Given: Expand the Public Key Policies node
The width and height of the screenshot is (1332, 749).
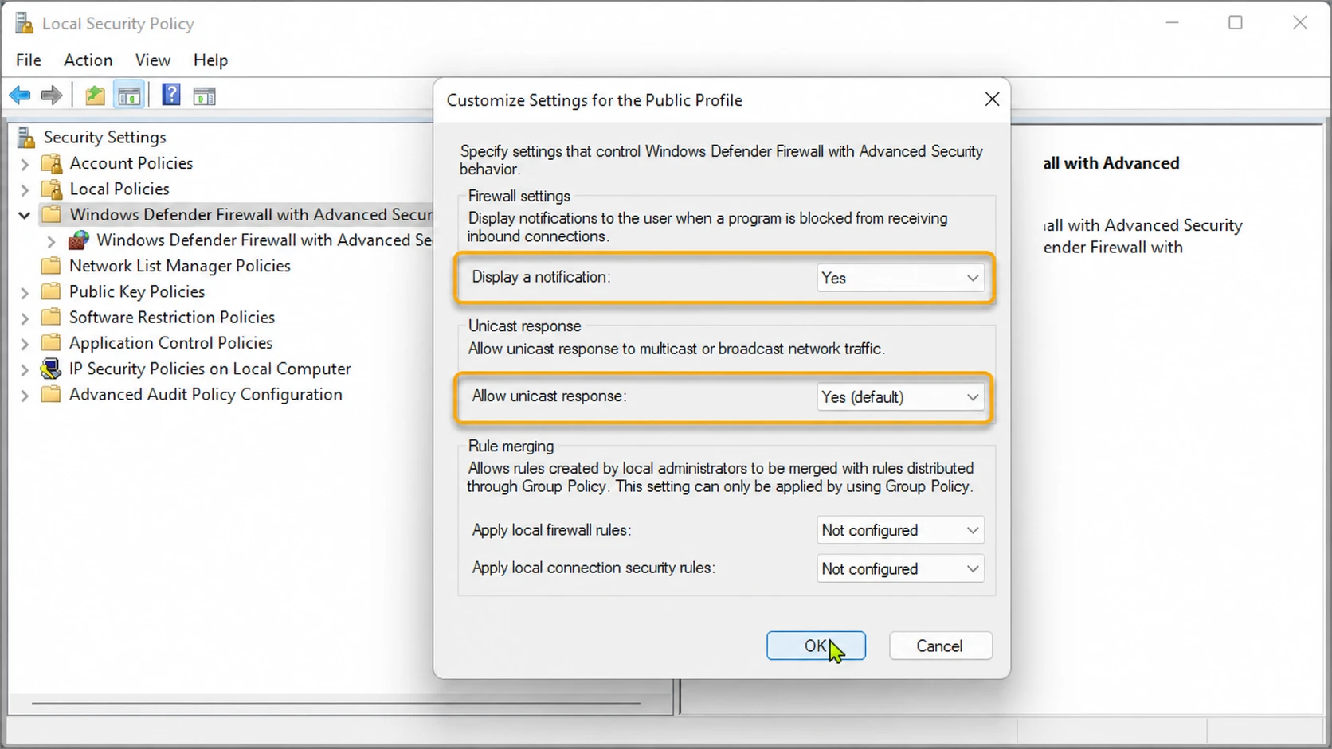Looking at the screenshot, I should [25, 292].
